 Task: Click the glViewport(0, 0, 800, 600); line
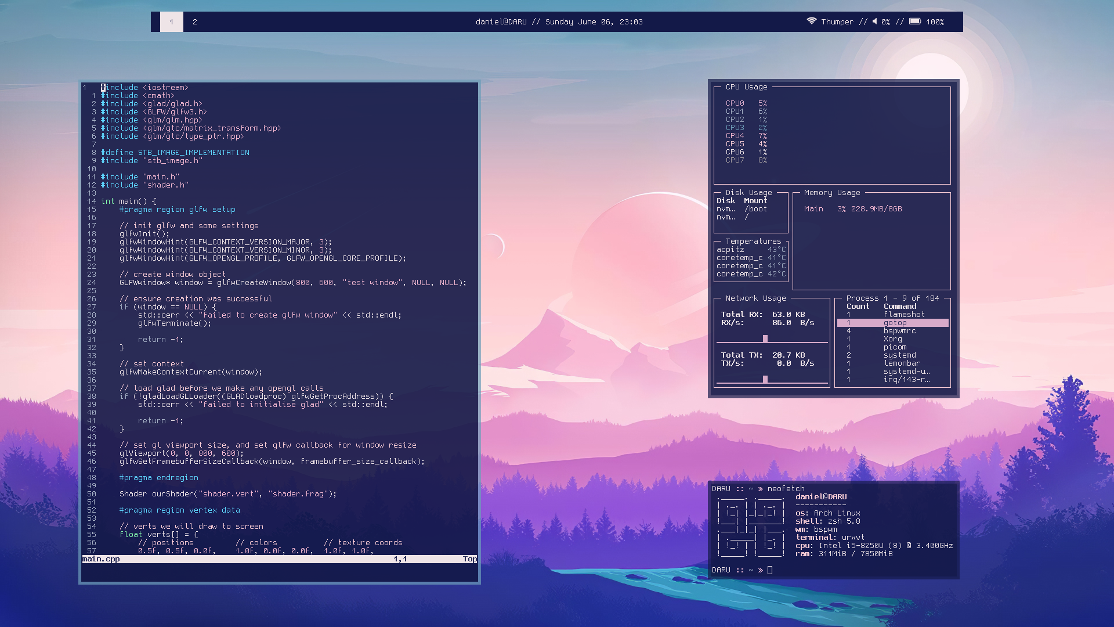coord(182,453)
